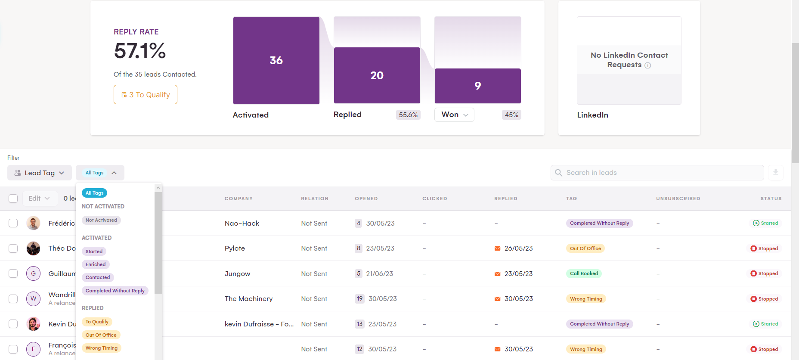Viewport: 799px width, 360px height.
Task: Click the Stopped status icon for Pylote row
Action: pyautogui.click(x=753, y=248)
